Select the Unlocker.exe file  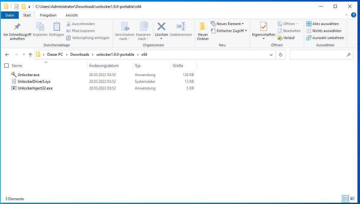pos(29,75)
